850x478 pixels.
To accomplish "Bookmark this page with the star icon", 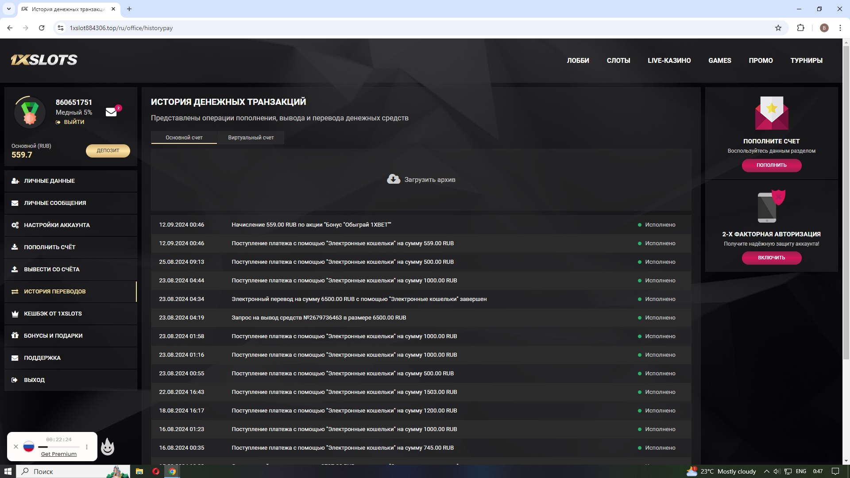I will pos(778,28).
